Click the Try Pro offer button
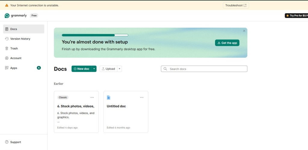The width and height of the screenshot is (308, 150). point(296,16)
